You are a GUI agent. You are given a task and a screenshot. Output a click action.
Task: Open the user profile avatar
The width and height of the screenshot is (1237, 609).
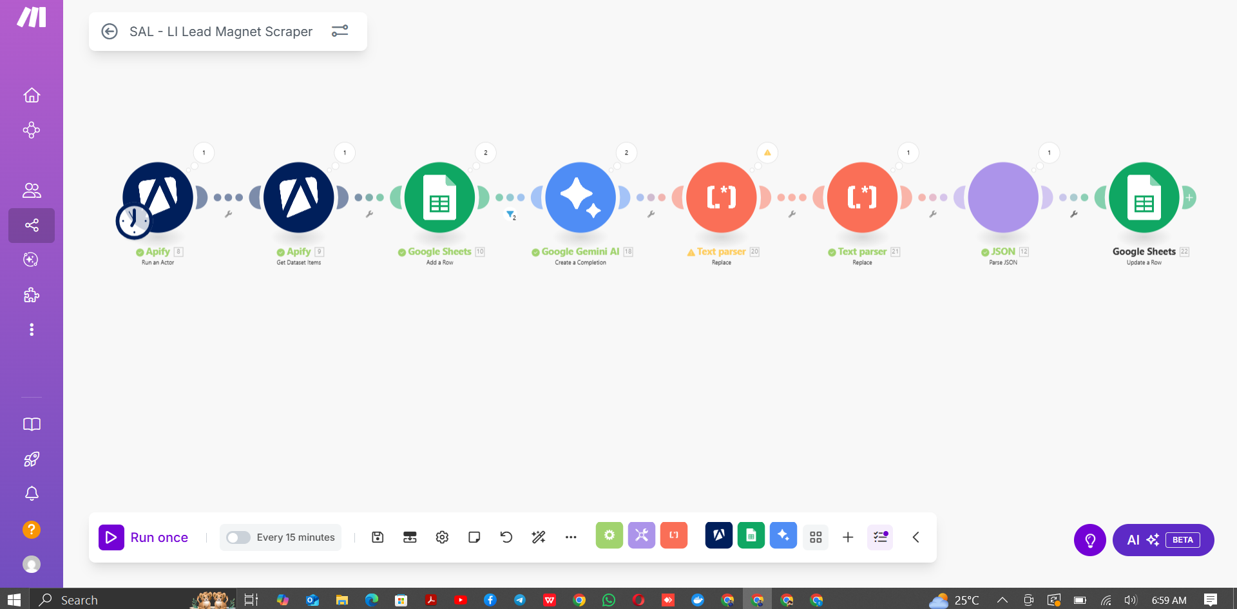tap(32, 565)
